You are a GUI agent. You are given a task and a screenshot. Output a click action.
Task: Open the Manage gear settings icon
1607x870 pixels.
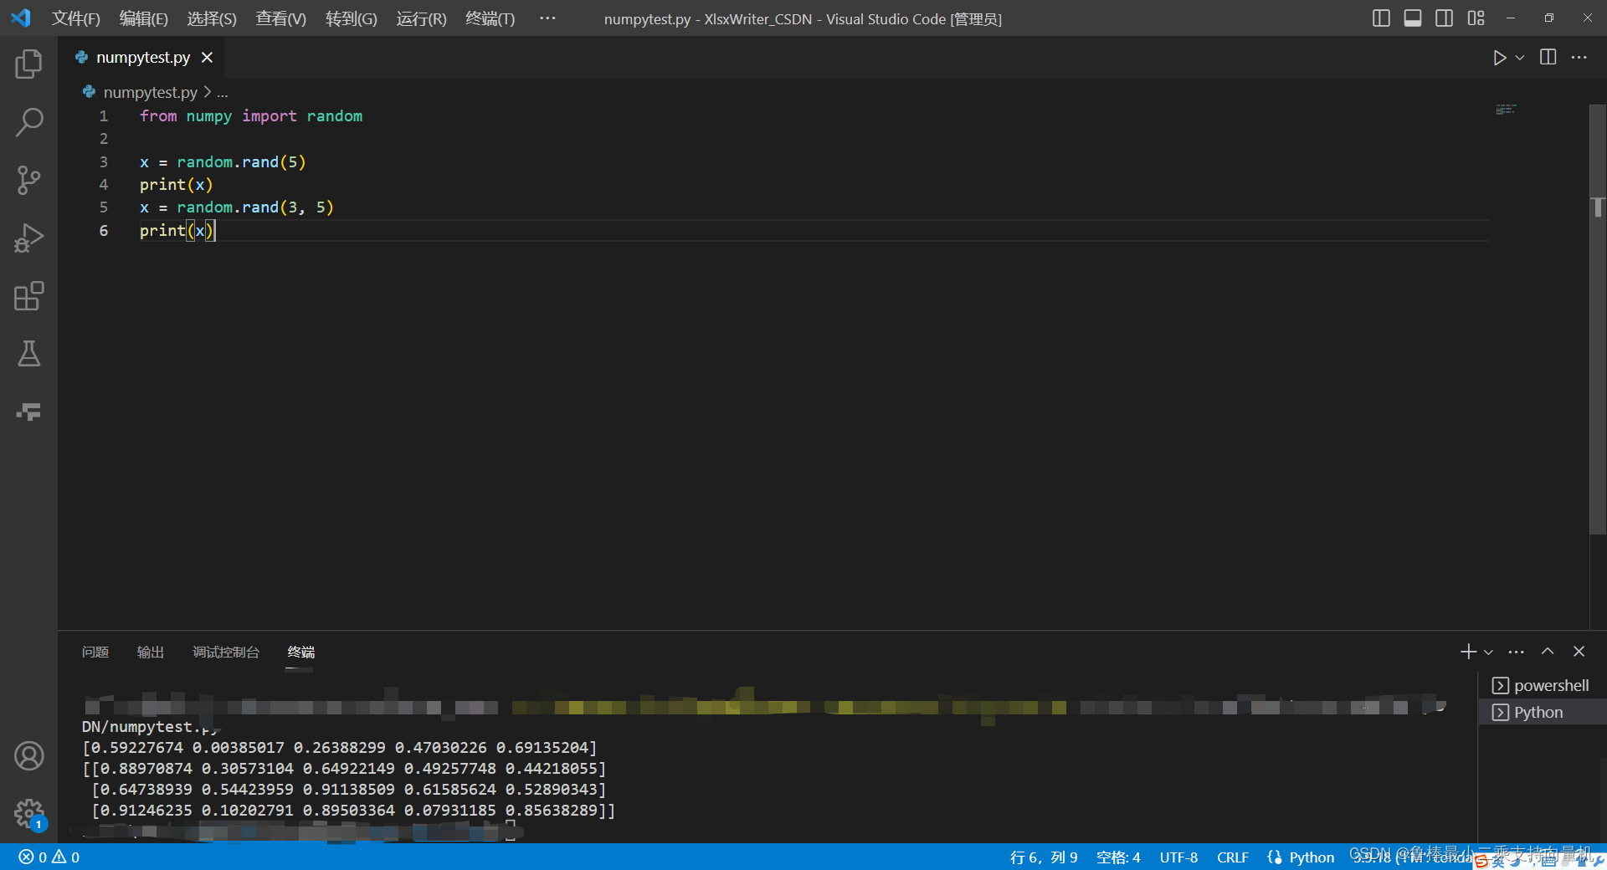(28, 812)
